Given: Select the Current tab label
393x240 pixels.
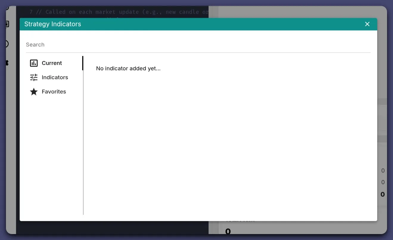Looking at the screenshot, I should point(52,63).
